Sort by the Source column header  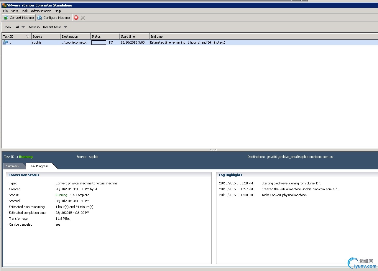(46, 37)
